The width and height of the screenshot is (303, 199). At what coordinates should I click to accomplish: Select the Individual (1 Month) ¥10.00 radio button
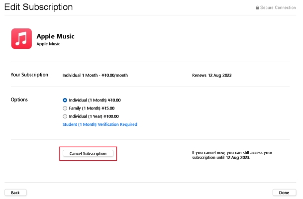[x=65, y=100]
